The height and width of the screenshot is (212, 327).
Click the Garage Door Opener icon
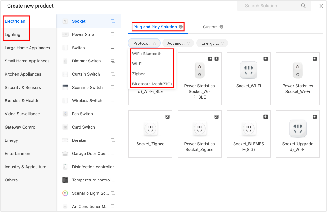coord(65,154)
